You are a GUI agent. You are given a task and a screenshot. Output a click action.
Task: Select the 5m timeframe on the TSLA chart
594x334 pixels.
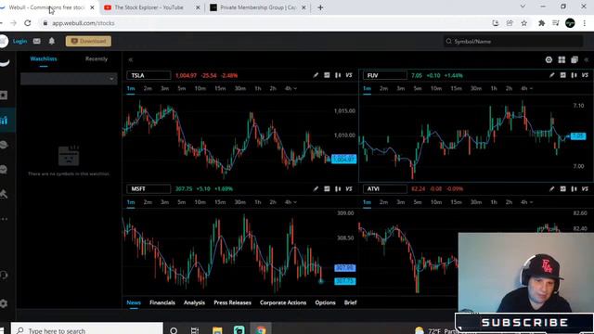coord(182,88)
